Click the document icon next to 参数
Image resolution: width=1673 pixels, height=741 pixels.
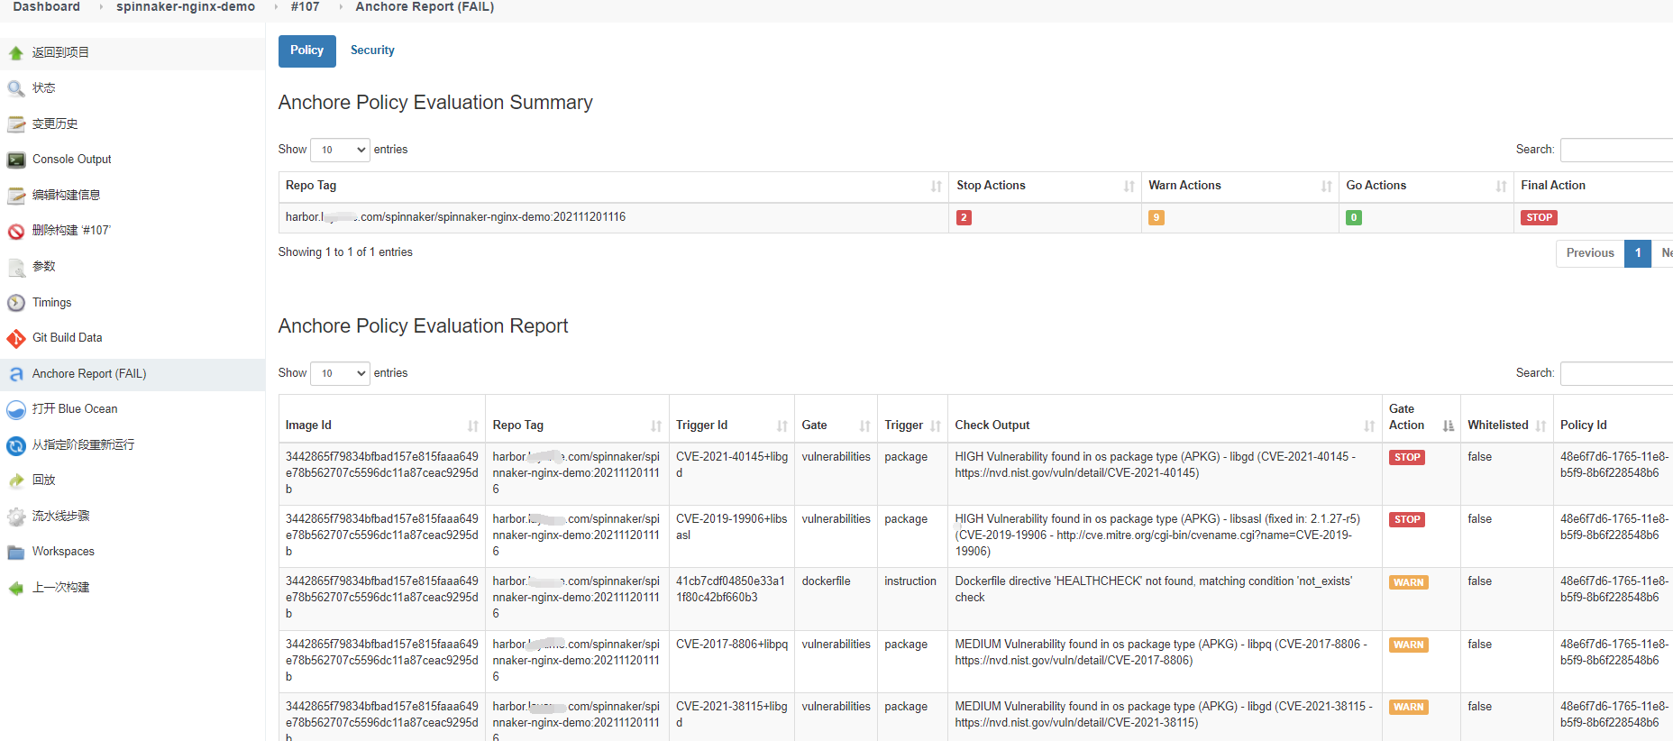(x=16, y=267)
